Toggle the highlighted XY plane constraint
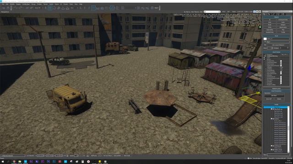293x164 pixels. [x=93, y=8]
